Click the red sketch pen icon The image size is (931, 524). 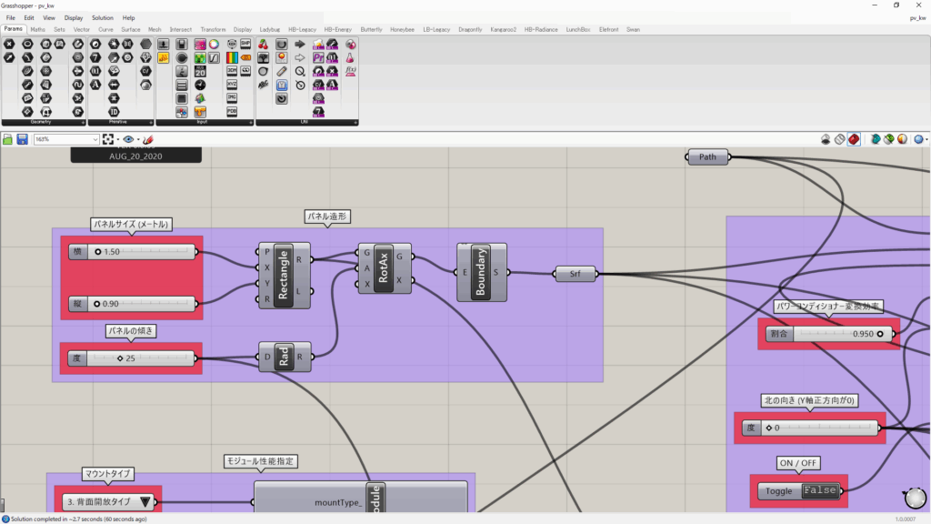pos(148,139)
